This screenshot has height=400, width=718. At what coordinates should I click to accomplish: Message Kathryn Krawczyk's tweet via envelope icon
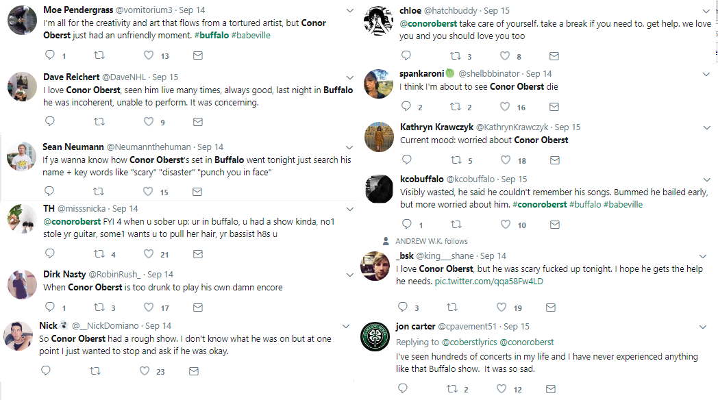554,160
